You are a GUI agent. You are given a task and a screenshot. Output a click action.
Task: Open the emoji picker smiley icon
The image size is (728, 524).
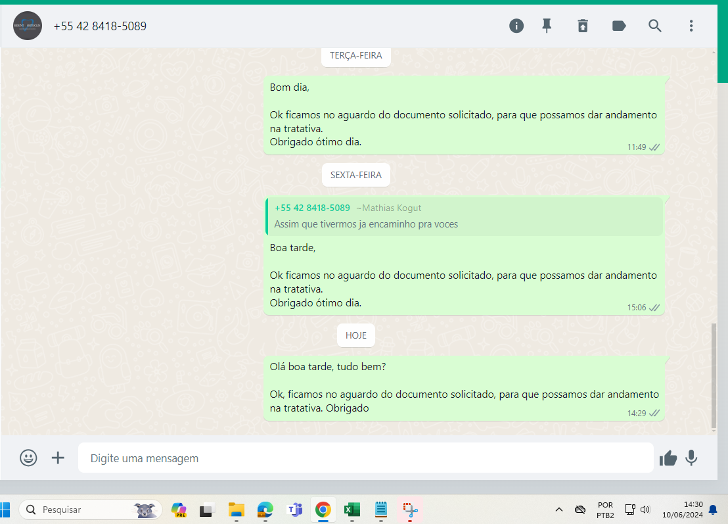click(x=28, y=458)
